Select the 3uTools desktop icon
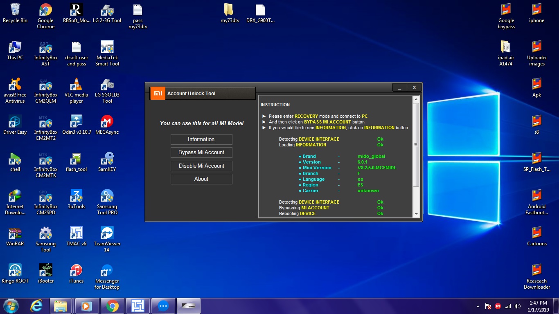This screenshot has width=559, height=314. point(77,199)
